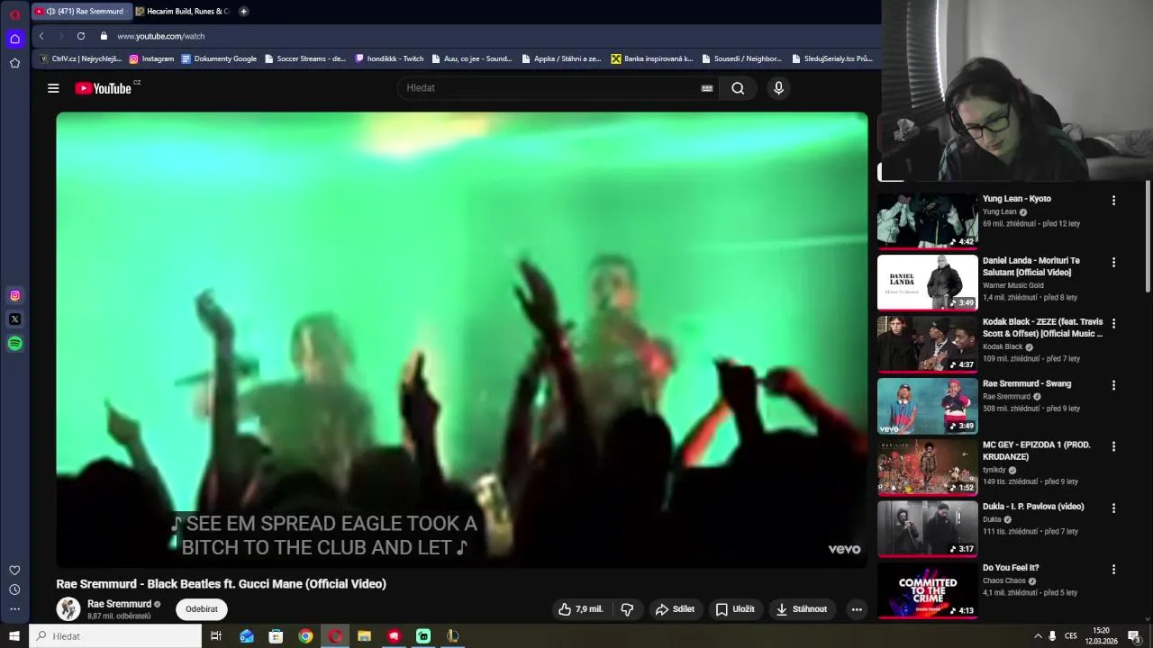Go to the YouTube home logo
This screenshot has height=648, width=1153.
tap(104, 88)
